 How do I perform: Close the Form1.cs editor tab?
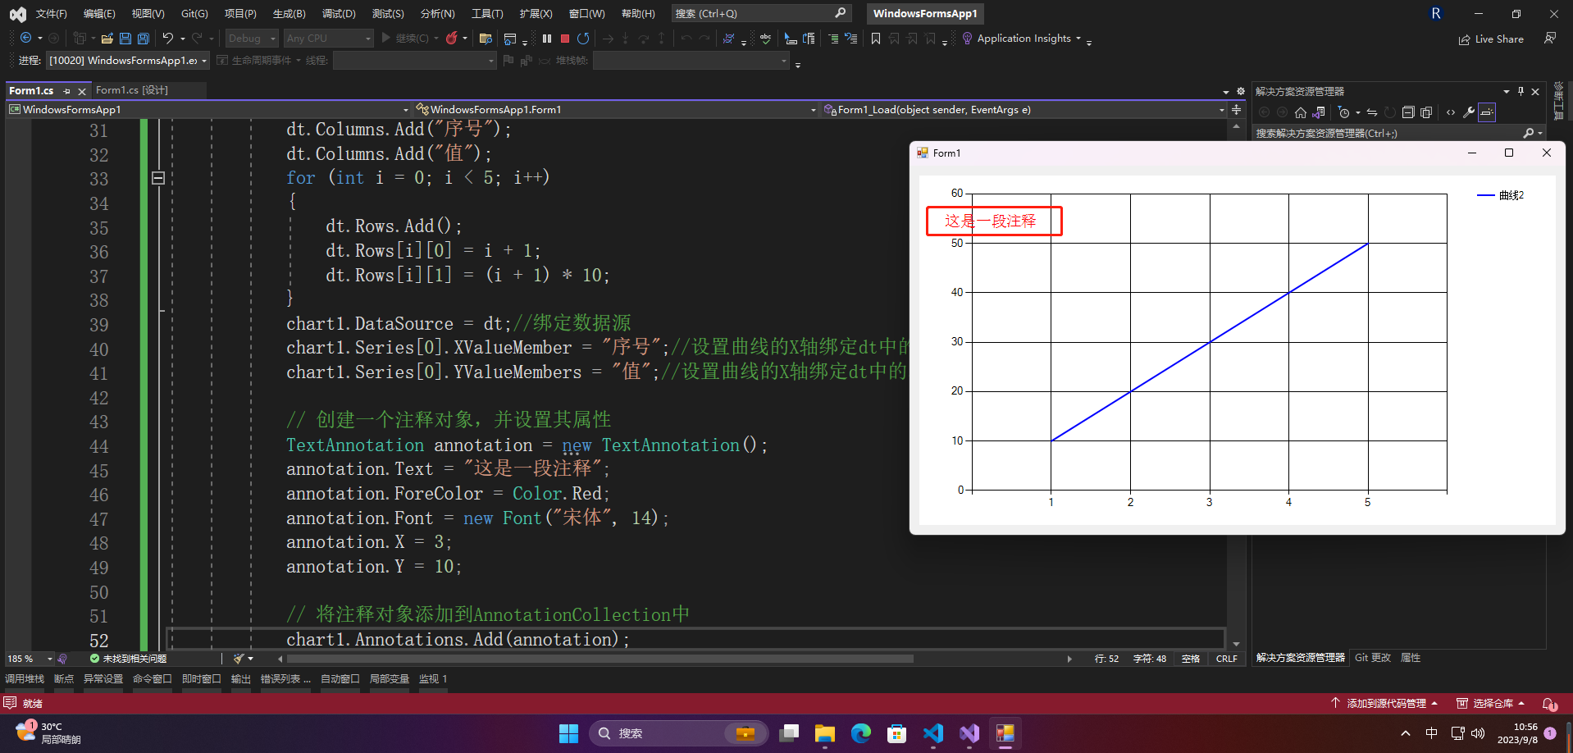82,91
